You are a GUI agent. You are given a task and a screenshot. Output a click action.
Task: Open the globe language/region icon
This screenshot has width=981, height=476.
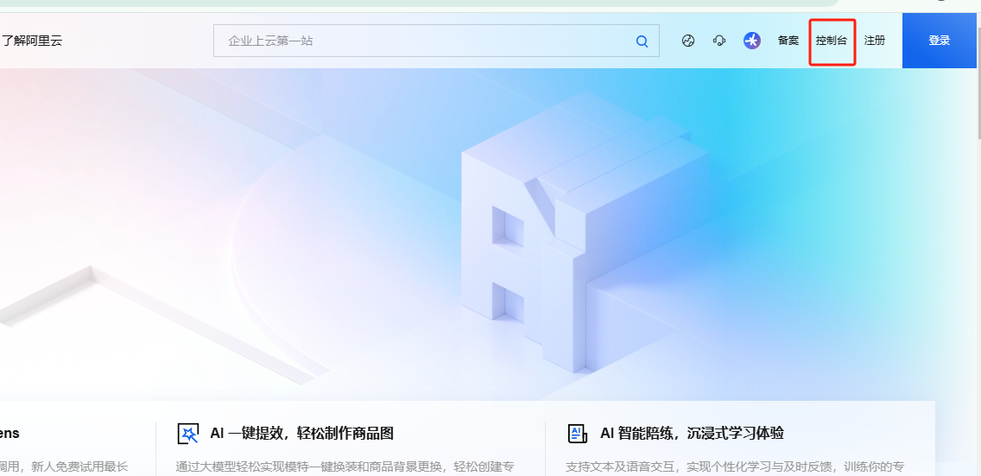click(688, 41)
